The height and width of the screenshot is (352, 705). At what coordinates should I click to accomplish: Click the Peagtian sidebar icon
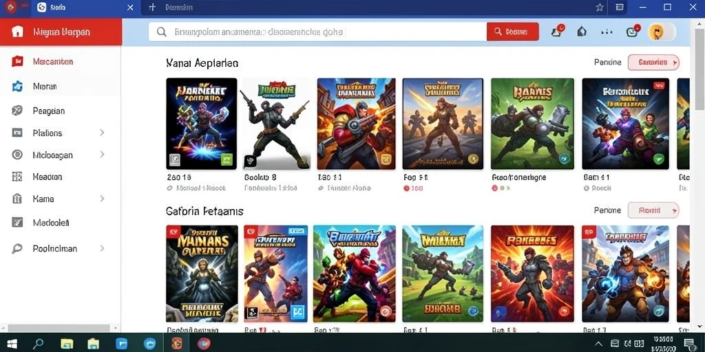[17, 111]
